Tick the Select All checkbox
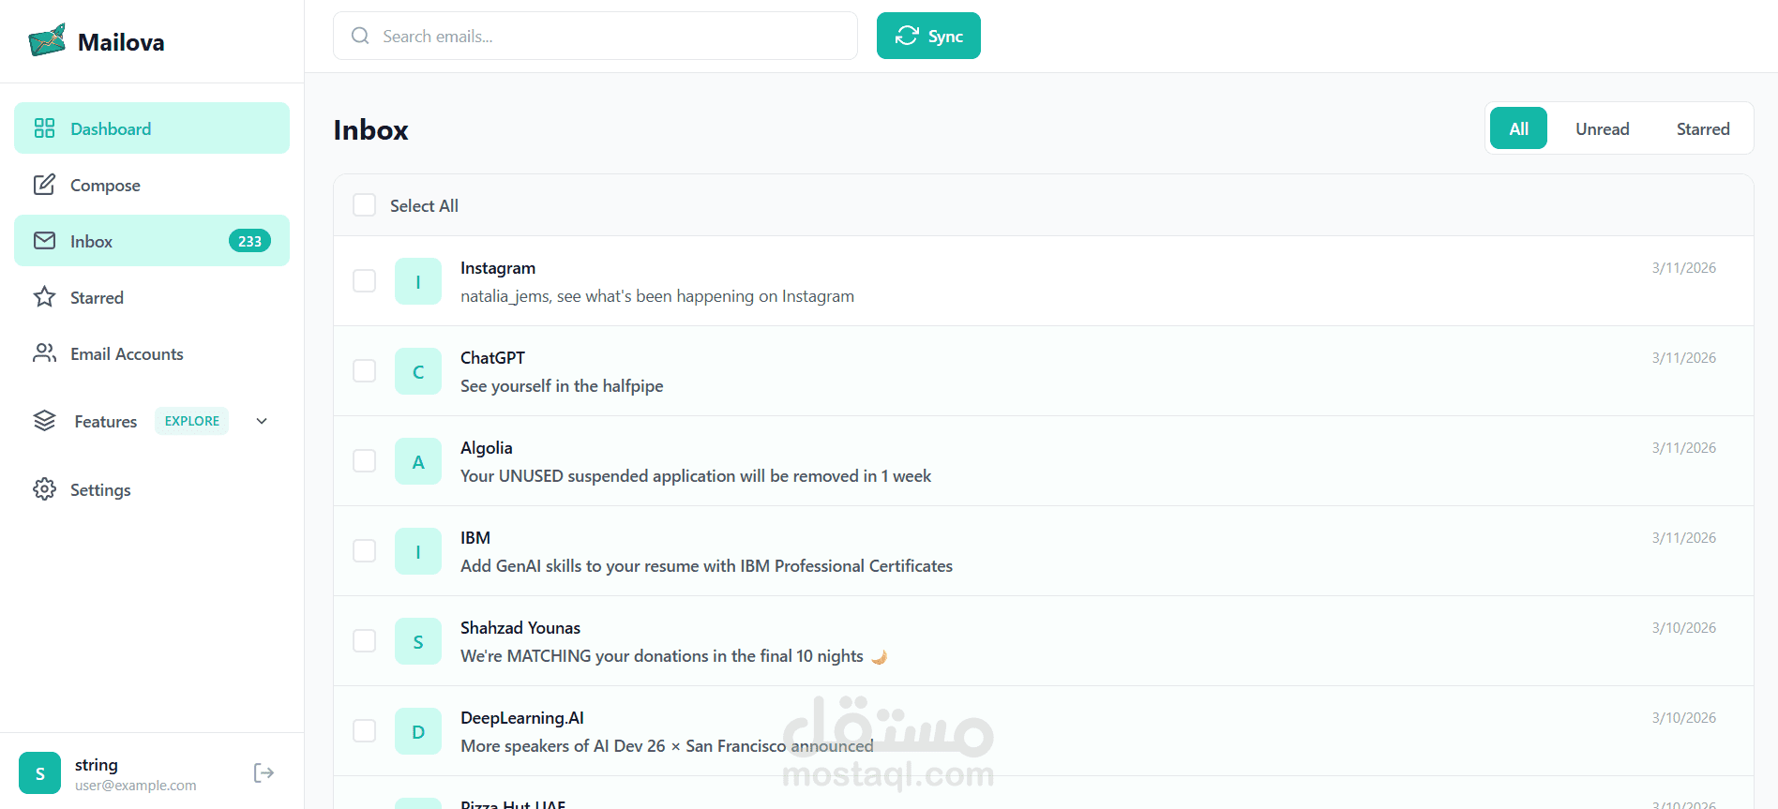 (x=364, y=205)
